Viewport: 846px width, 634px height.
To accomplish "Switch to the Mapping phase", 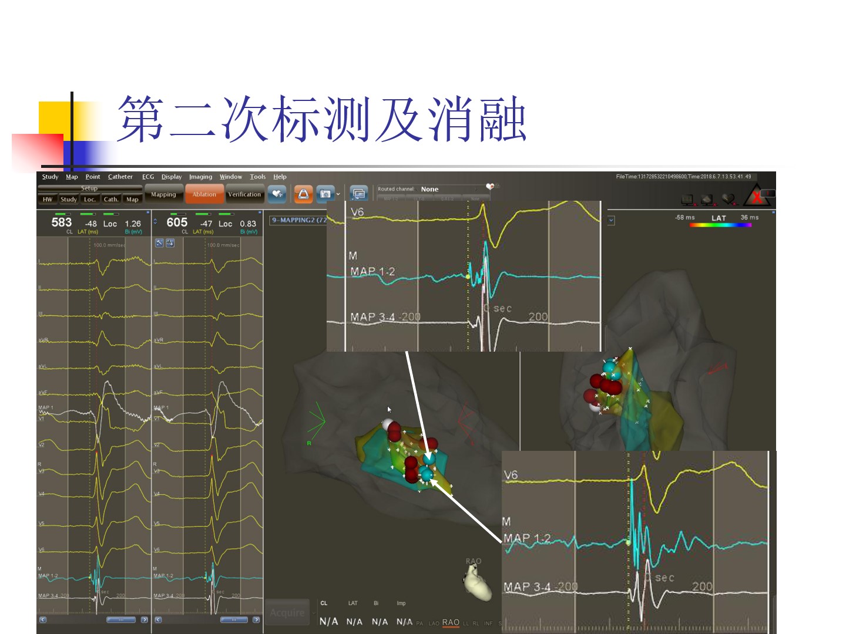I will pos(163,194).
